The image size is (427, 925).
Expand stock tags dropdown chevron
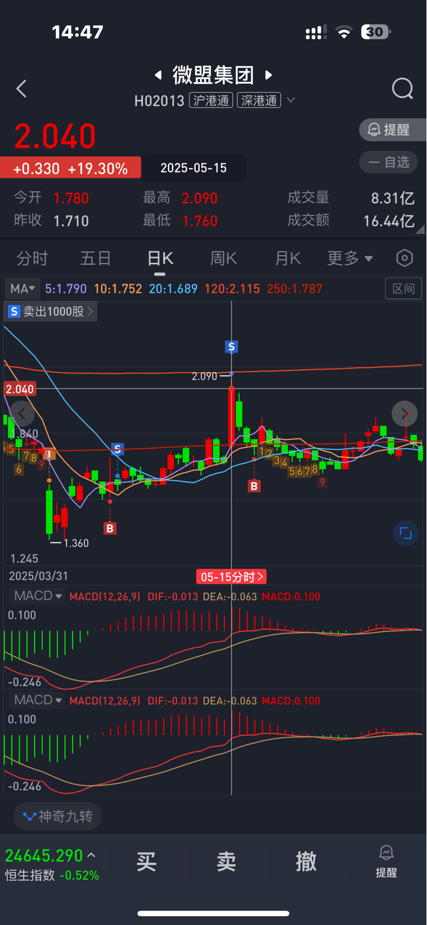pos(290,101)
